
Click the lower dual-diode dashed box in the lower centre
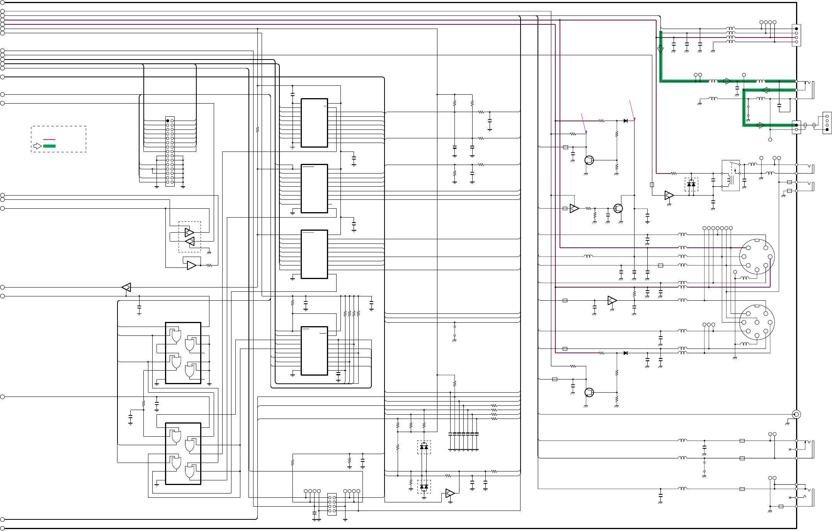pyautogui.click(x=424, y=487)
